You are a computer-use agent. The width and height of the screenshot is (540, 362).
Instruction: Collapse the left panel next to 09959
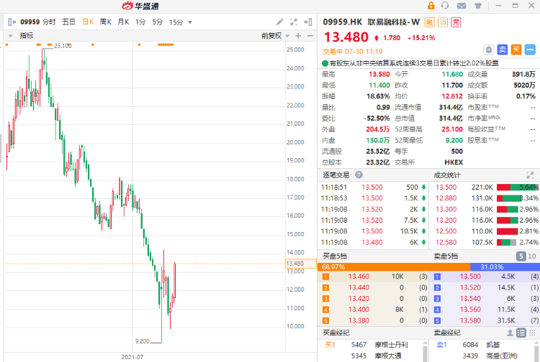click(12, 22)
